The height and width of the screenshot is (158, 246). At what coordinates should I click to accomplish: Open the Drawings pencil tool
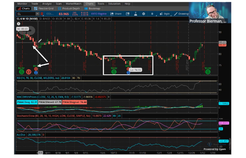click(x=182, y=14)
